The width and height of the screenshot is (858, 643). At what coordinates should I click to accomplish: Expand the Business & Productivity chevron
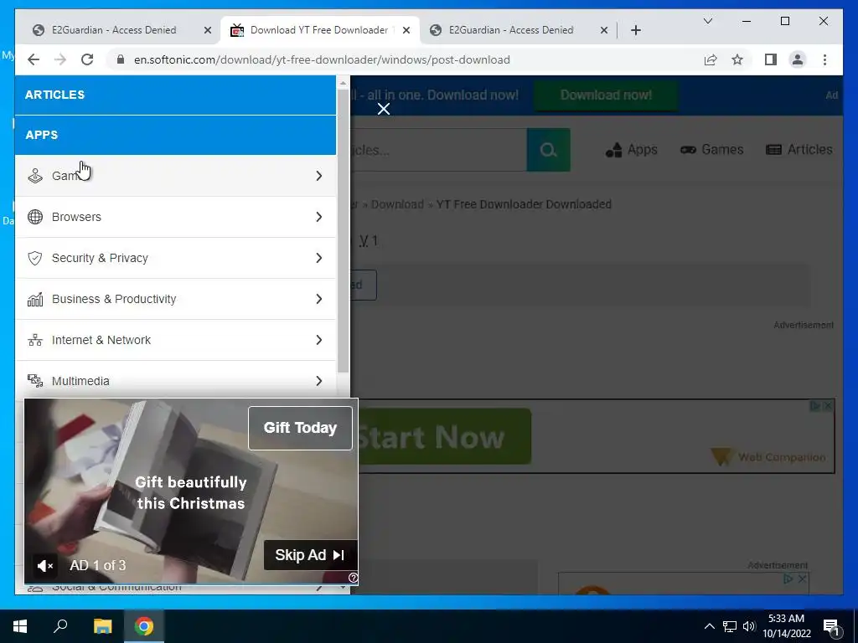coord(319,299)
